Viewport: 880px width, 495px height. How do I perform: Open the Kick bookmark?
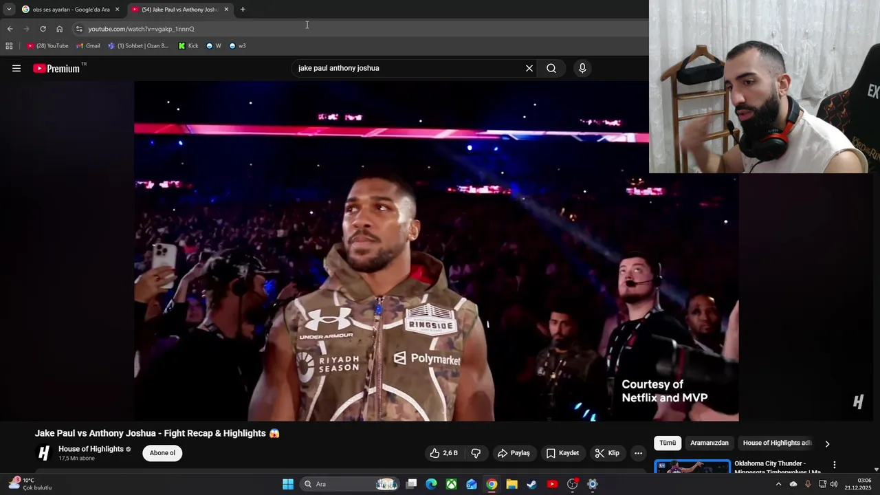(x=188, y=46)
